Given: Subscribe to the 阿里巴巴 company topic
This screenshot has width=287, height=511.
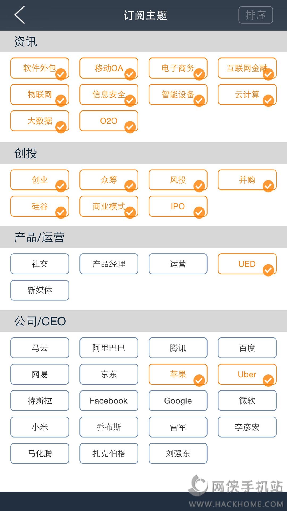Looking at the screenshot, I should 109,348.
